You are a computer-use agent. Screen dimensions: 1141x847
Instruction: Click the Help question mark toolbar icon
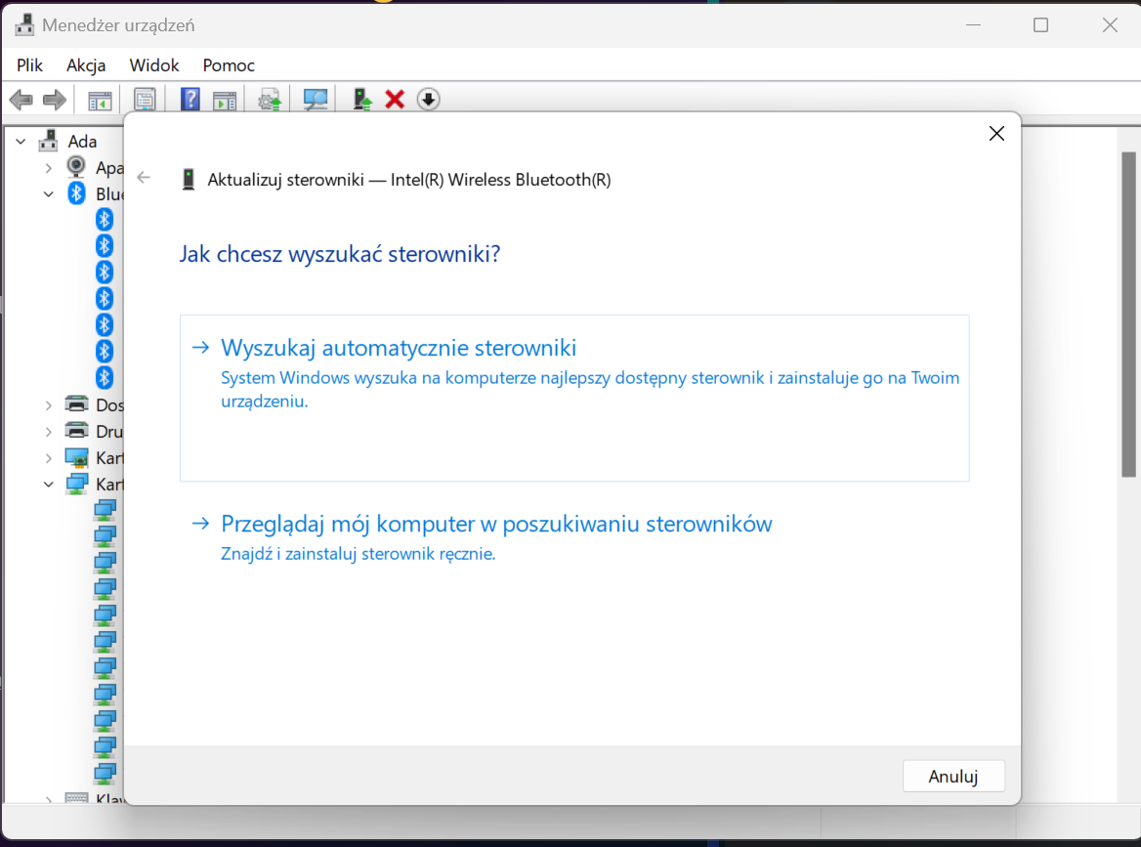[190, 100]
